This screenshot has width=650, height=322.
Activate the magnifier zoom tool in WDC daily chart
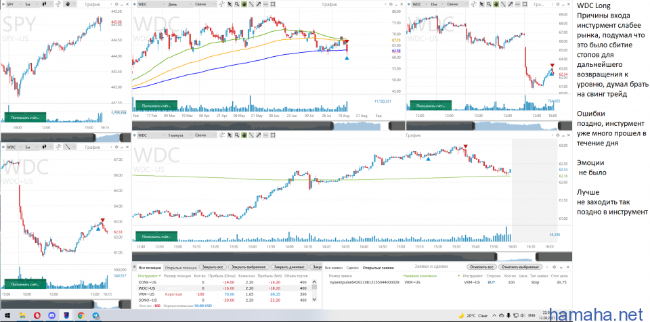[237, 4]
